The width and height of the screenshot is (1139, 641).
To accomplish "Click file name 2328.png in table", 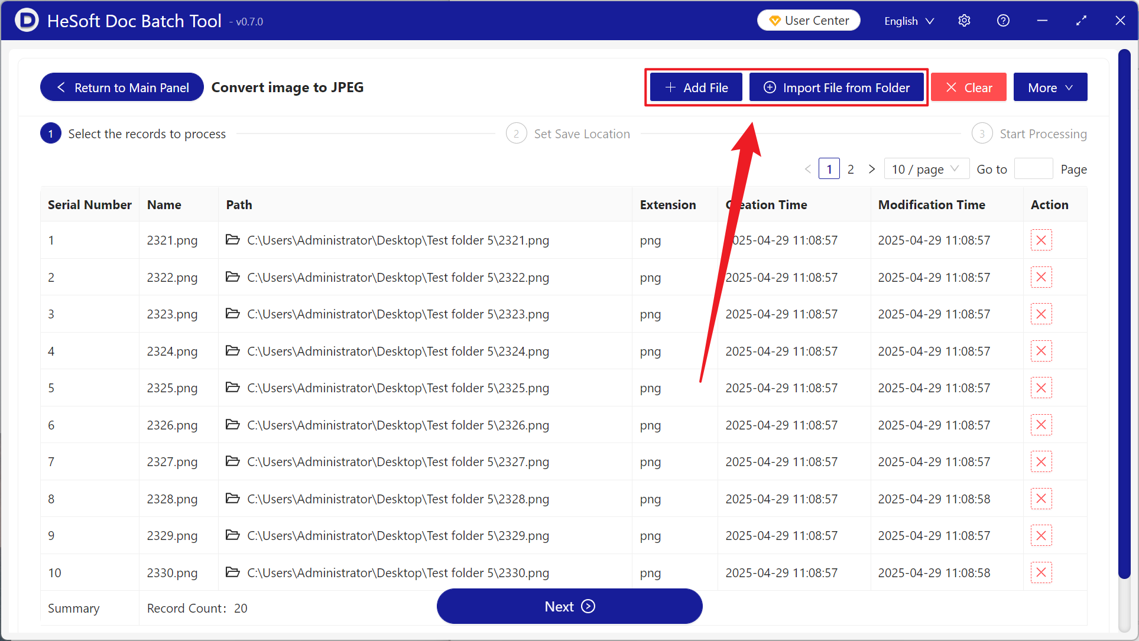I will [x=172, y=499].
